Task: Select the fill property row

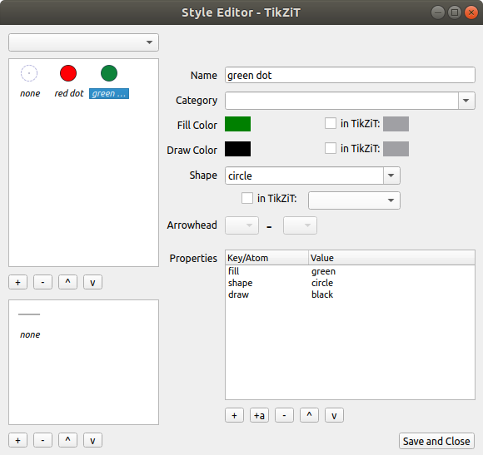Action: coord(350,271)
